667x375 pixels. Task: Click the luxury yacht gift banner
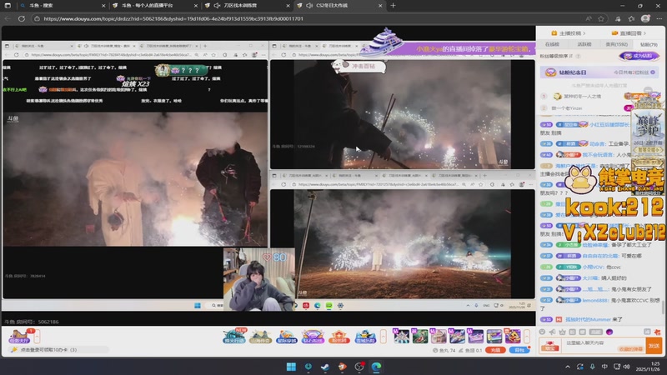[x=447, y=46]
